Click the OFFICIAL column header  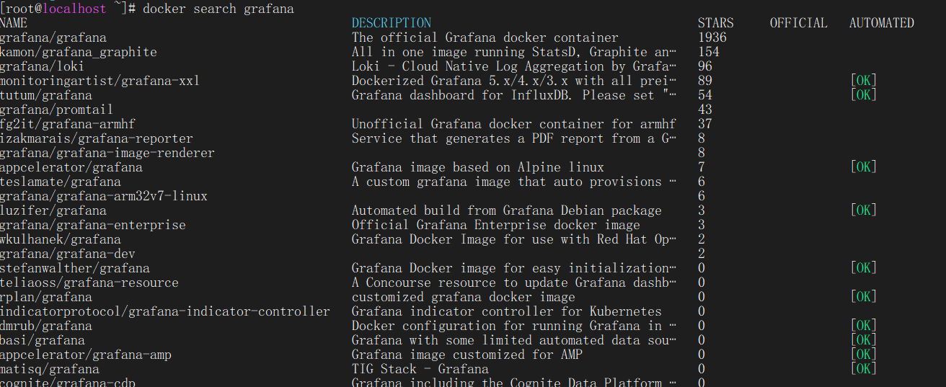798,23
